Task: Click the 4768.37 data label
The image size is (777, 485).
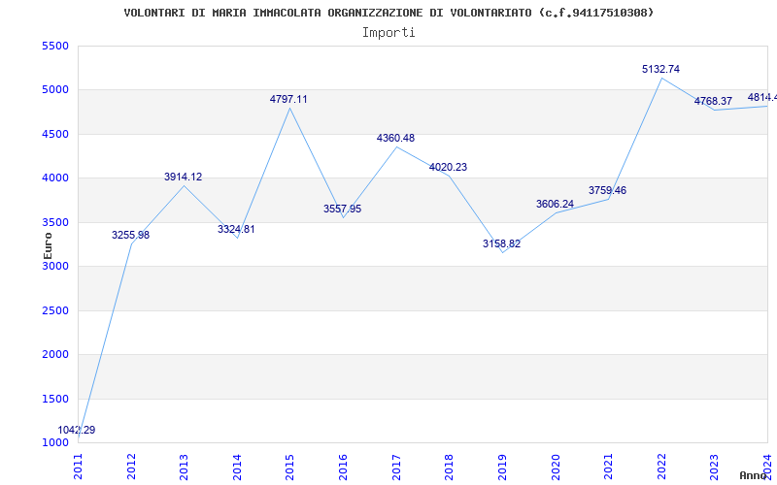Action: 713,102
